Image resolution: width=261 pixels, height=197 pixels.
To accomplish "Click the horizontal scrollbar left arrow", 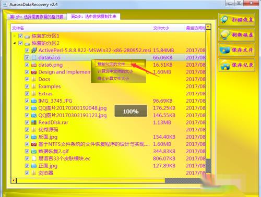I will click(x=14, y=181).
